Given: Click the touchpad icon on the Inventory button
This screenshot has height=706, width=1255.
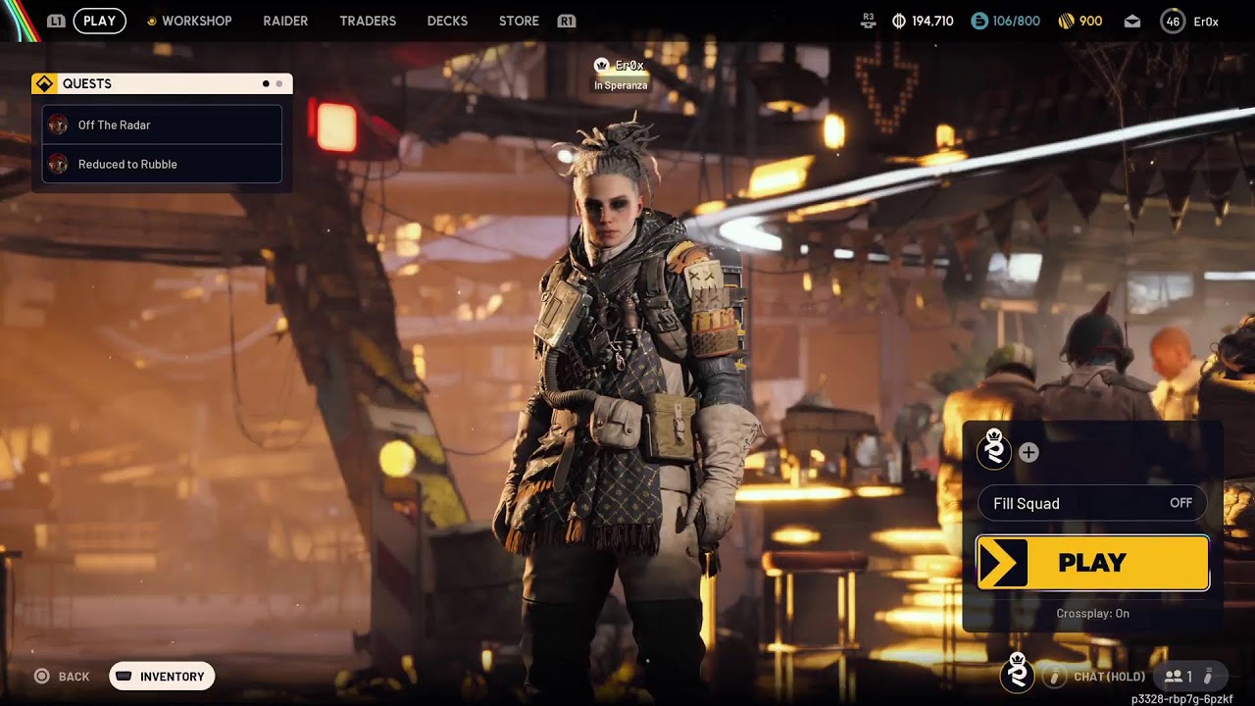Looking at the screenshot, I should pos(124,677).
